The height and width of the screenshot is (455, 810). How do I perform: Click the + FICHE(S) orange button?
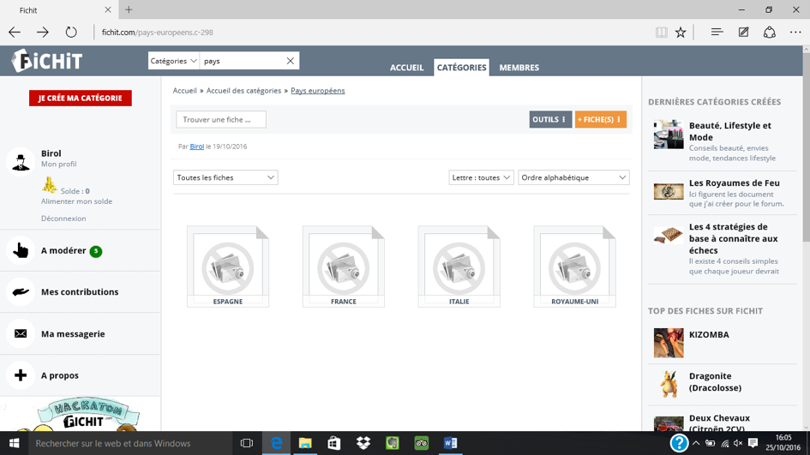[600, 120]
